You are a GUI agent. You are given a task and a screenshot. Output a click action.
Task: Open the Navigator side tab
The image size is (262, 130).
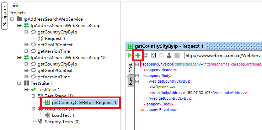(4, 16)
